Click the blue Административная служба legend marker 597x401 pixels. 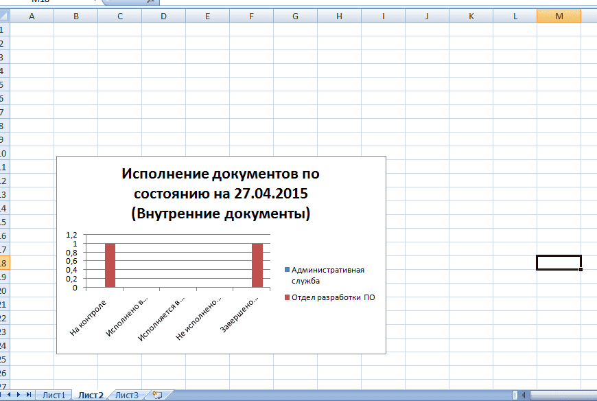pos(287,270)
